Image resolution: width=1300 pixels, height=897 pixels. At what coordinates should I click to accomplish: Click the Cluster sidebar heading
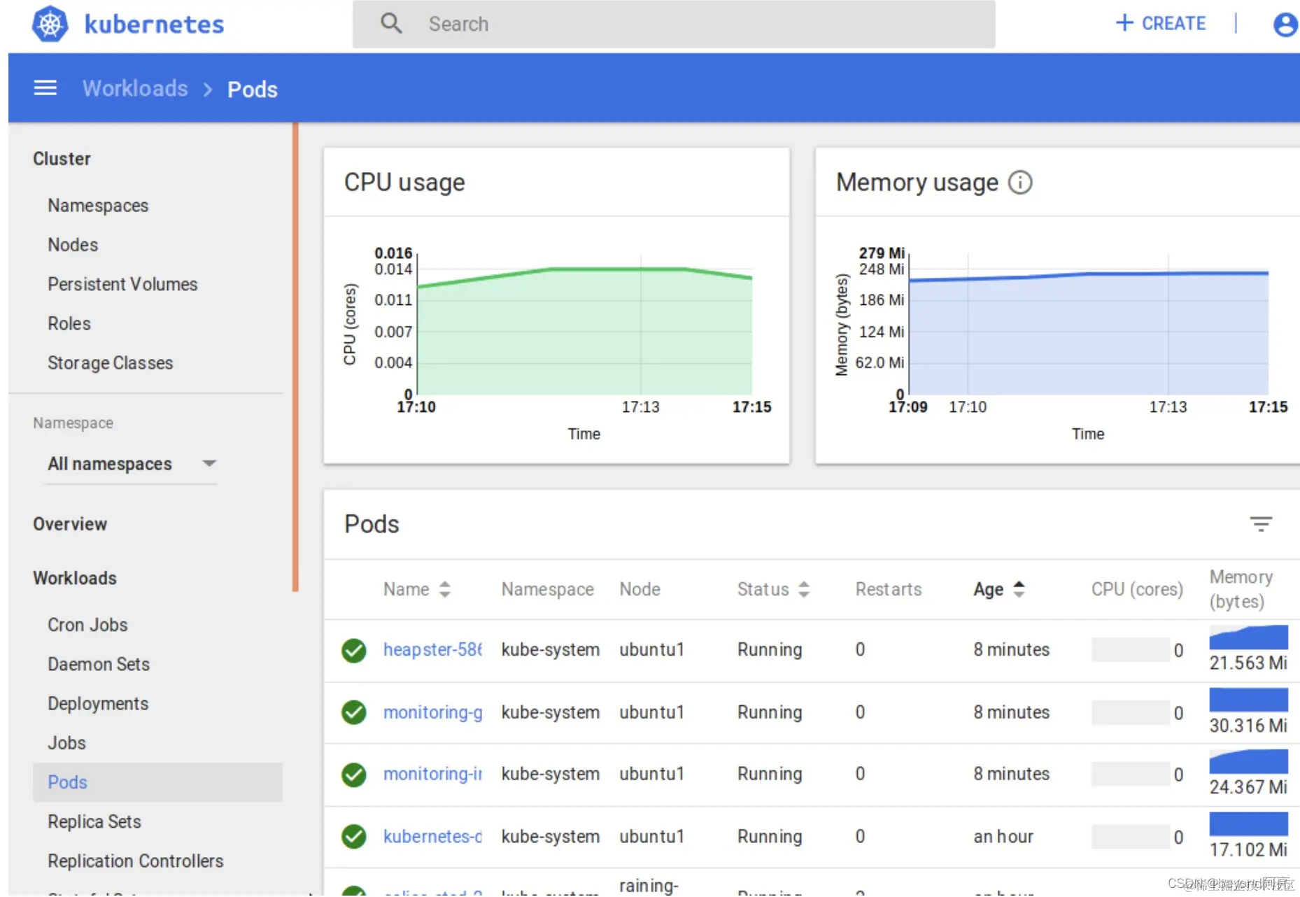(62, 159)
